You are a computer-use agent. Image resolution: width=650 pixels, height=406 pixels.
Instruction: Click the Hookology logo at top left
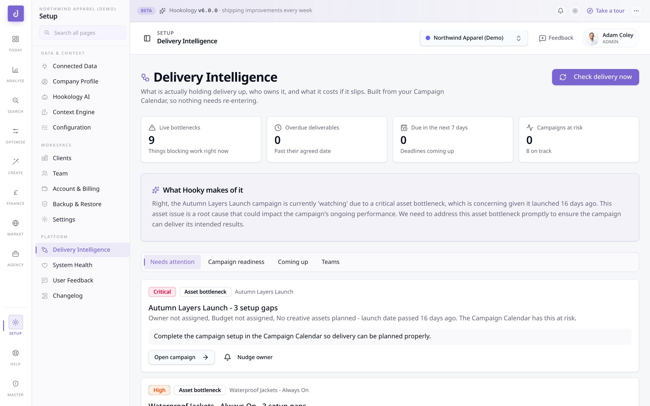tap(16, 14)
